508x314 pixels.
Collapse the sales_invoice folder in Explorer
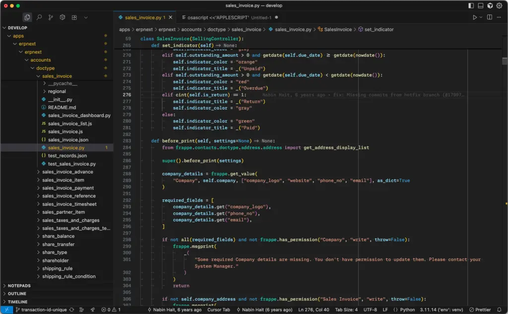click(56, 76)
